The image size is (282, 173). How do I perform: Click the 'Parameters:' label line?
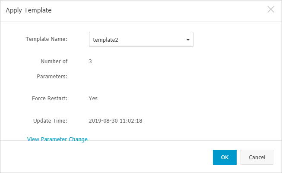tap(52, 77)
